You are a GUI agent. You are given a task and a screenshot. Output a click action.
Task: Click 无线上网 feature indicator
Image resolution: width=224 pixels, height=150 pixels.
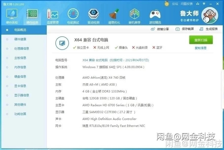click(x=101, y=48)
